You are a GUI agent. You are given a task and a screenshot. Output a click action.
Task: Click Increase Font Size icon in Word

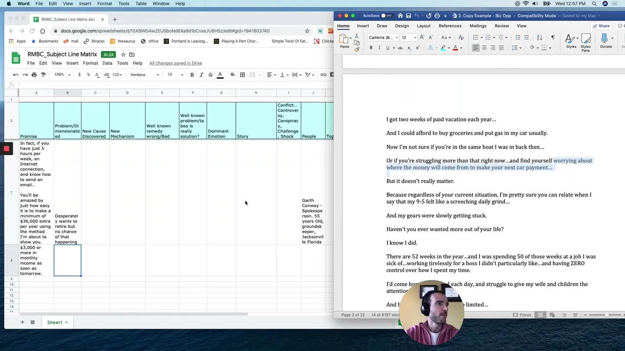[x=422, y=38]
